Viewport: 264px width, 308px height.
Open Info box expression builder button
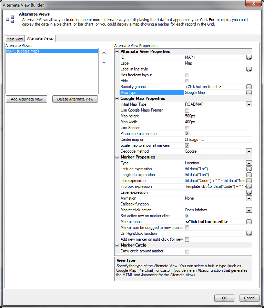pos(249,186)
